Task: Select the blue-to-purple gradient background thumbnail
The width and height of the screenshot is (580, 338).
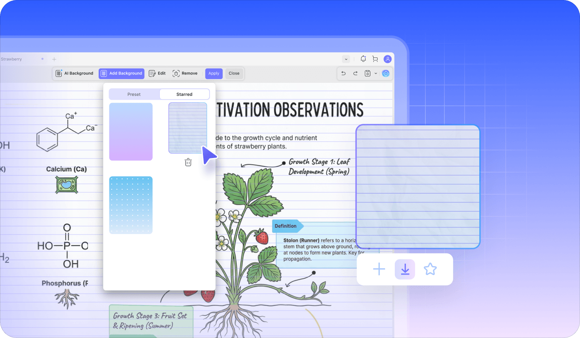Action: [x=131, y=131]
